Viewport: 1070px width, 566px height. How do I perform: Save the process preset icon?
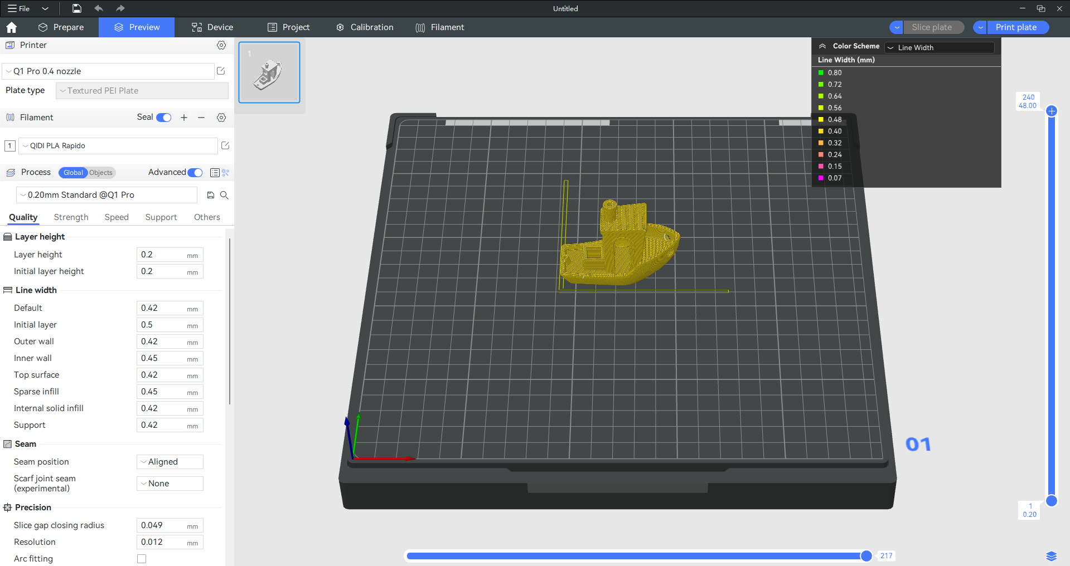(x=211, y=195)
